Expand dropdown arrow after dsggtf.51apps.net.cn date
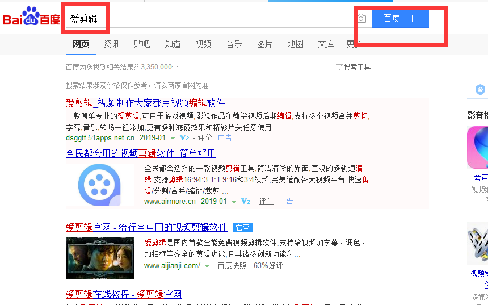 click(x=173, y=138)
